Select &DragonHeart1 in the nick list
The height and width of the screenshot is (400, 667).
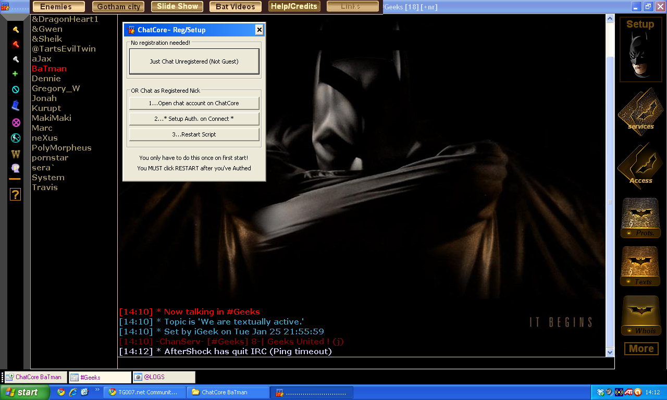65,19
